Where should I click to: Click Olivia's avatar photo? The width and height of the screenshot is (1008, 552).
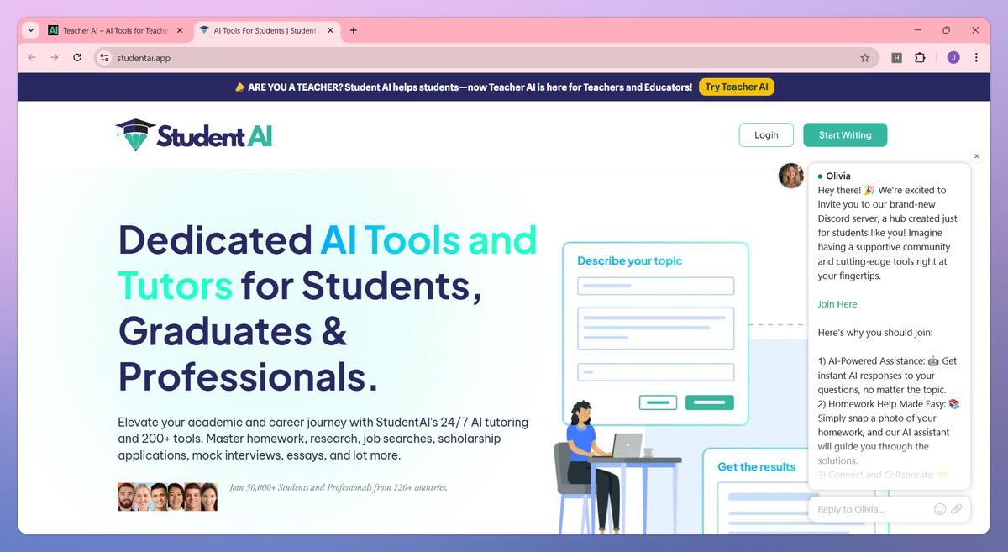(791, 176)
